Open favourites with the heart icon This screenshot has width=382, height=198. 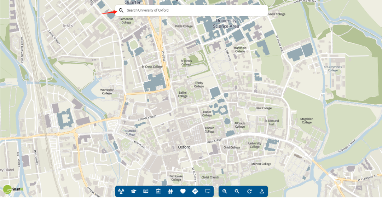pyautogui.click(x=183, y=191)
